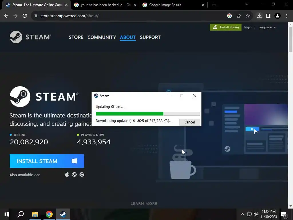Screen dimensions: 293x220
Task: Click the network icon in the tray
Action: tap(249, 214)
